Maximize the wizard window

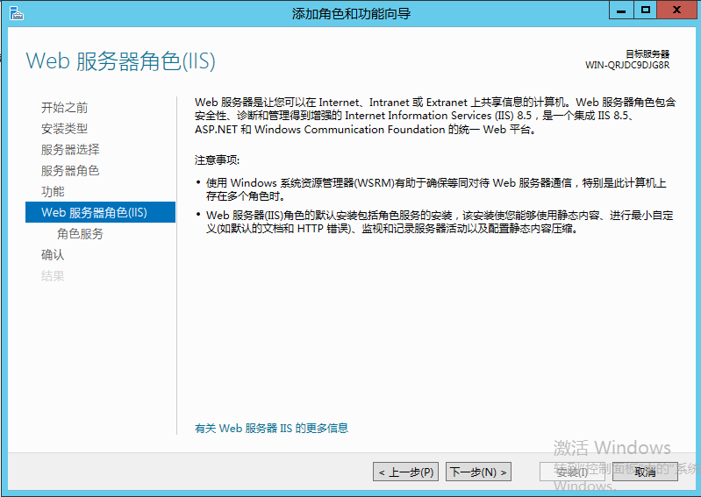(645, 11)
